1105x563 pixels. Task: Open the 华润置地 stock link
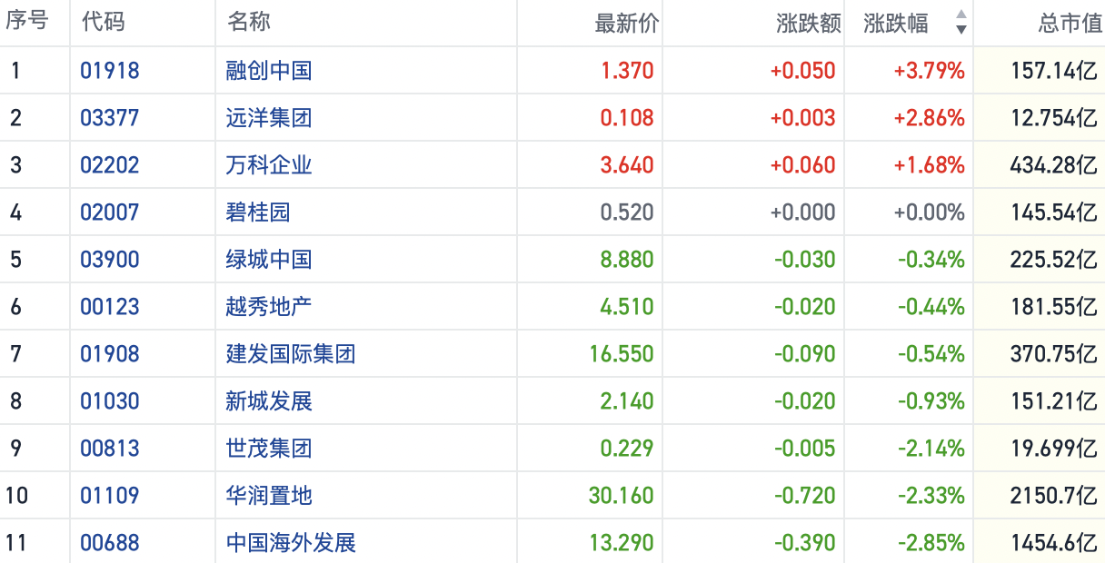(269, 496)
